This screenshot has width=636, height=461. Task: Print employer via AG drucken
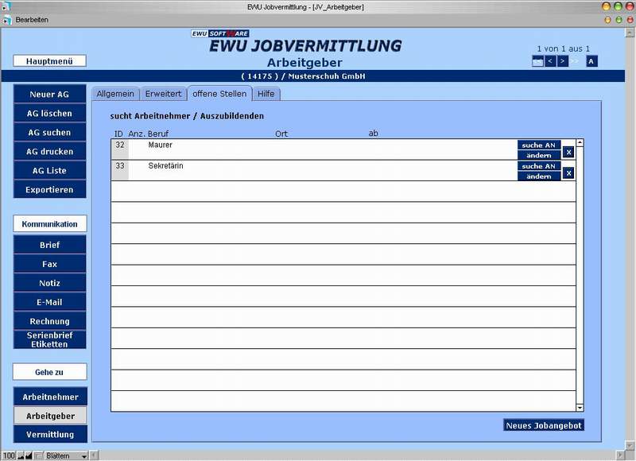click(x=49, y=151)
